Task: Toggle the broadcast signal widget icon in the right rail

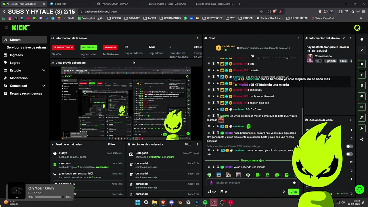Action: 362,107
